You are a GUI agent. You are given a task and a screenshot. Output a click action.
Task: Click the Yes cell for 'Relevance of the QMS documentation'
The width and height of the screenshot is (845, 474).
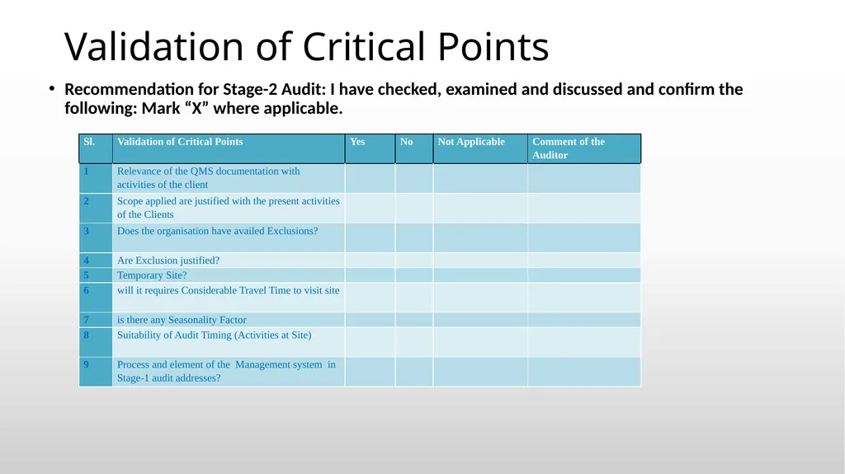coord(370,178)
